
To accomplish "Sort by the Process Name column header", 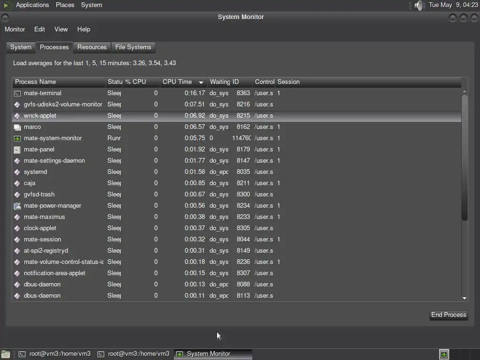I will tap(59, 82).
